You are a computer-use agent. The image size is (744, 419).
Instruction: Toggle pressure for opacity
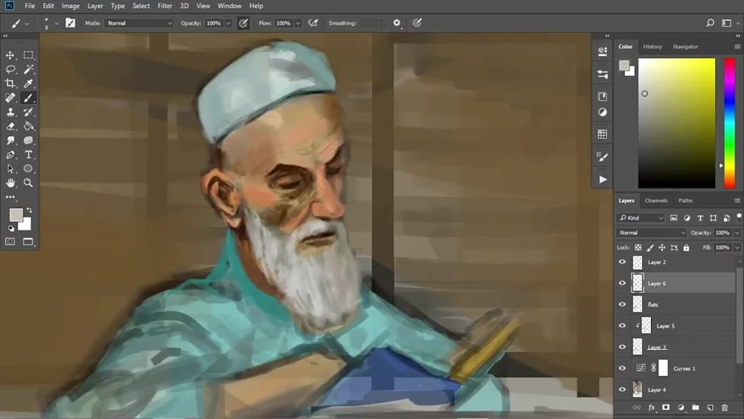(243, 23)
